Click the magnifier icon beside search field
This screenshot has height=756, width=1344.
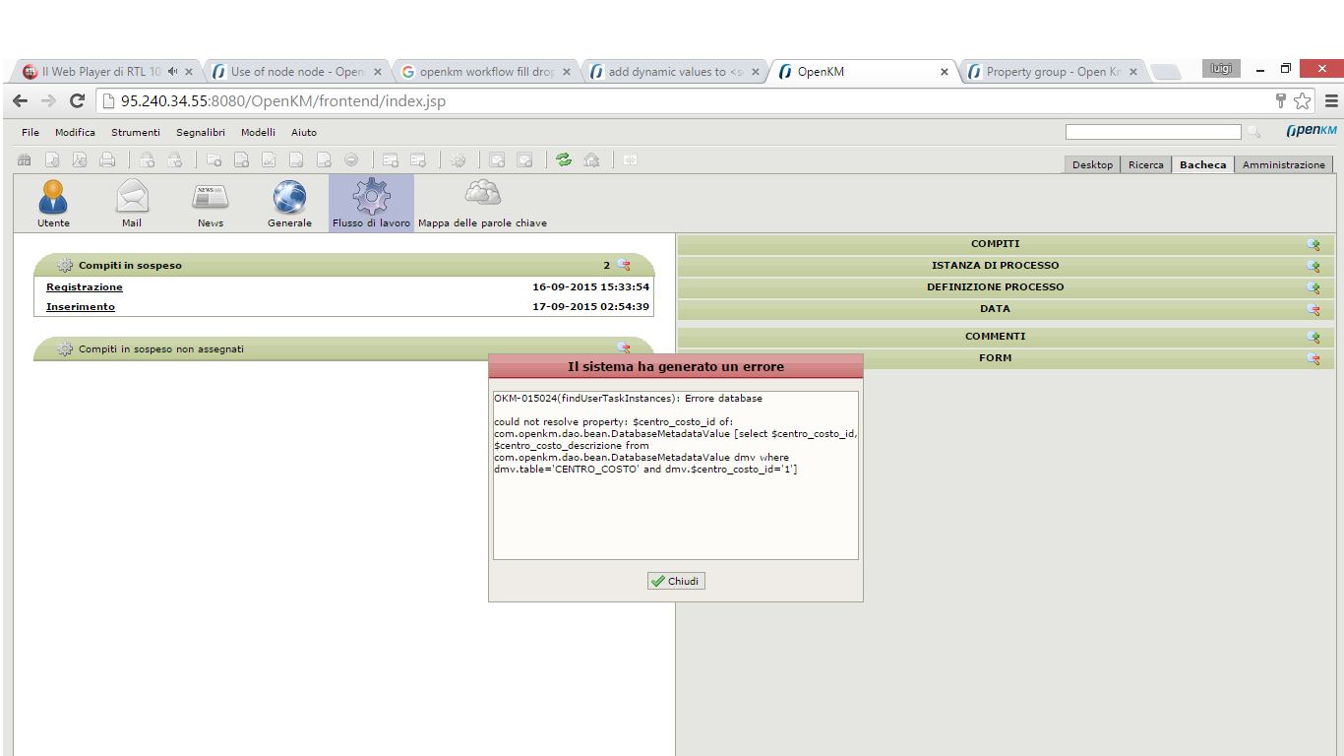coord(1253,132)
